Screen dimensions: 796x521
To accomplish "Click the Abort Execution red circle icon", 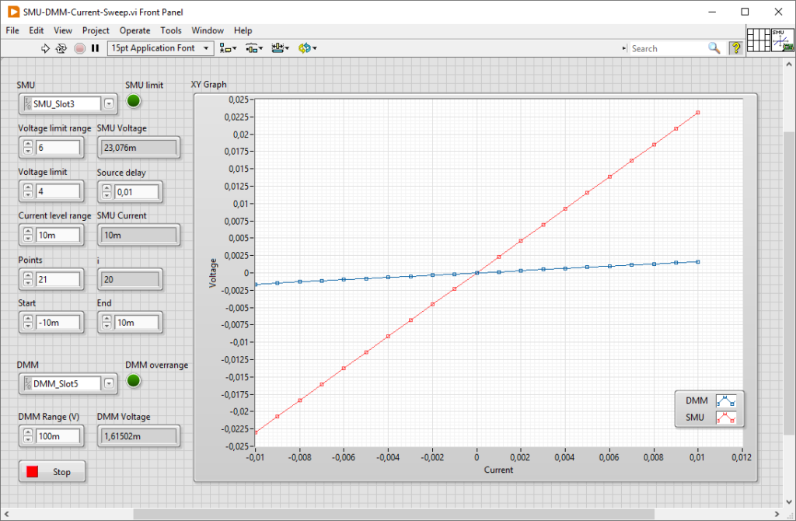I will (79, 48).
